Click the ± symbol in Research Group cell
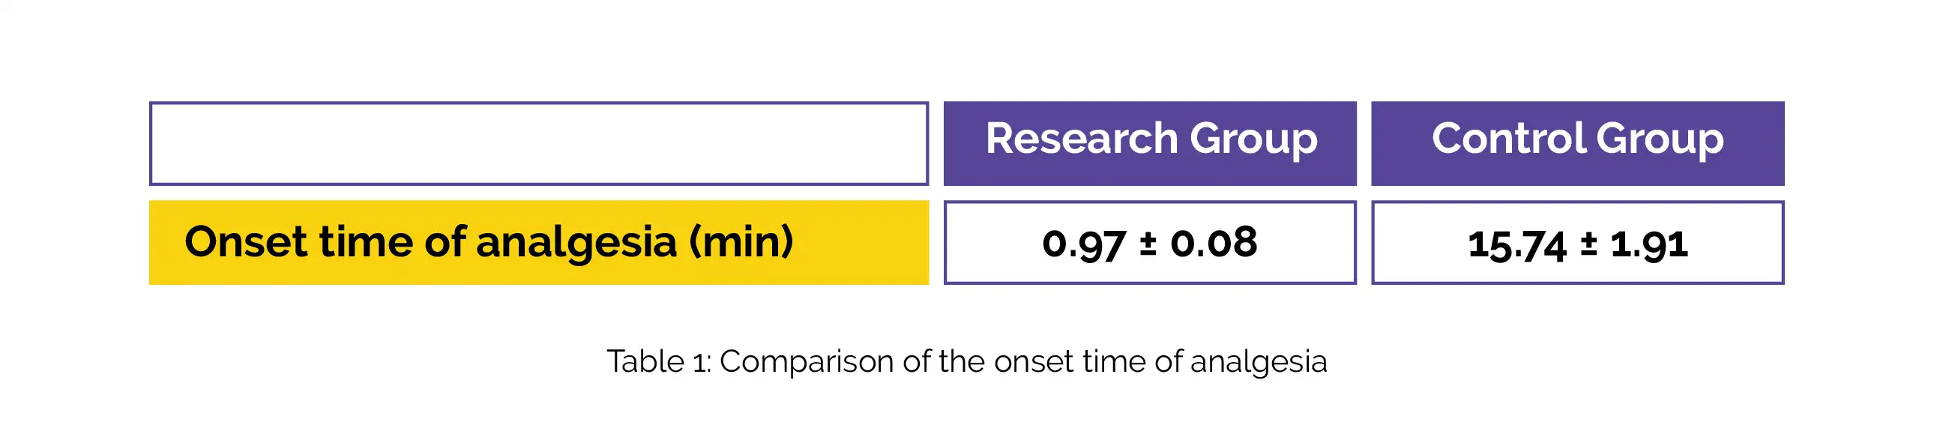Screen dimensions: 1934x434 point(1148,244)
